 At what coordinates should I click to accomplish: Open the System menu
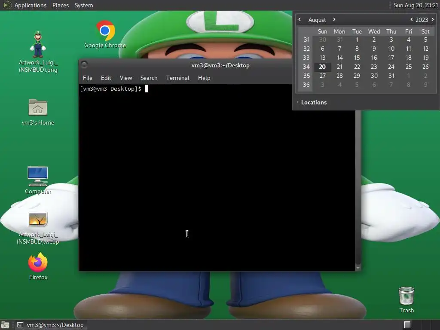84,5
